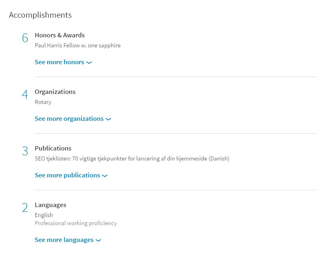The height and width of the screenshot is (254, 317).
Task: Click the organizations count number 4
Action: (x=25, y=95)
